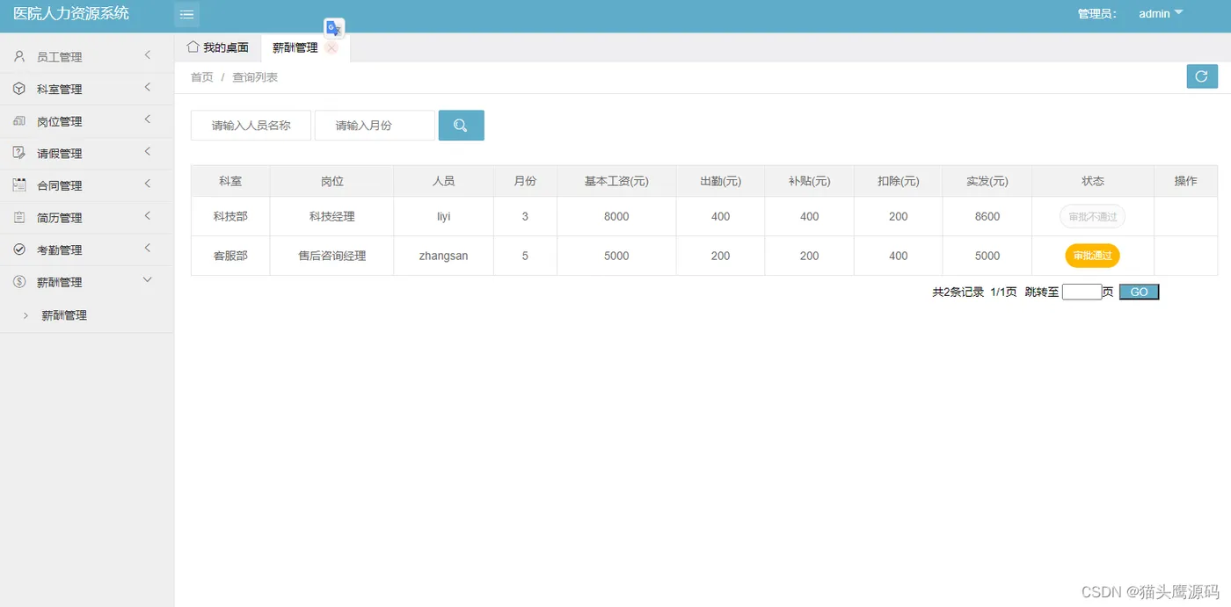Toggle the sidebar hamburger menu icon
1231x607 pixels.
(186, 14)
